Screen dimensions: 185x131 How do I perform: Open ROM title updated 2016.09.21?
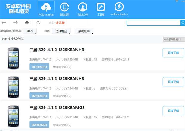57,78
